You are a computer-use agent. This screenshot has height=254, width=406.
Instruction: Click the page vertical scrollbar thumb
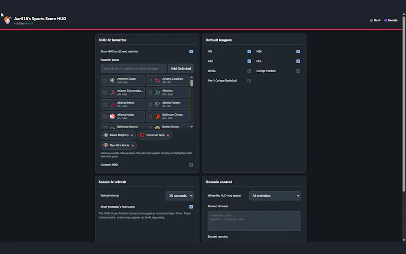click(403, 104)
